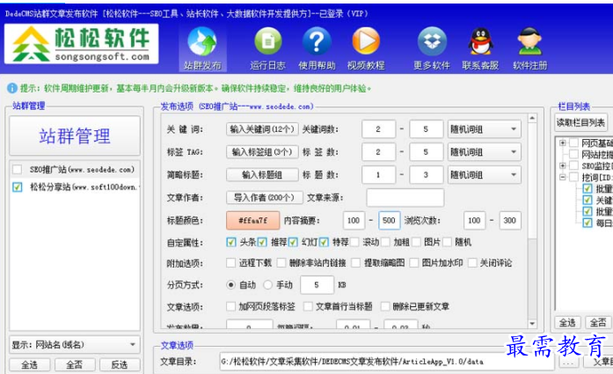
Task: Click the 标题数 maximum field showing 3
Action: pos(427,174)
